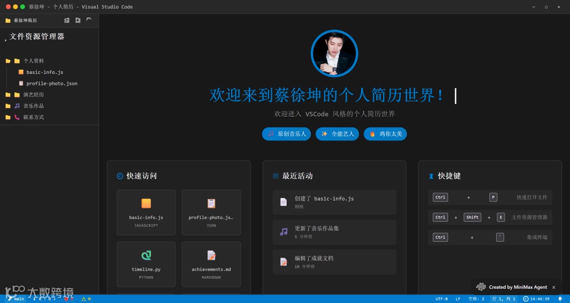The image size is (570, 303).
Task: Click the 文件资源管理器 shortcut row label
Action: tap(529, 217)
